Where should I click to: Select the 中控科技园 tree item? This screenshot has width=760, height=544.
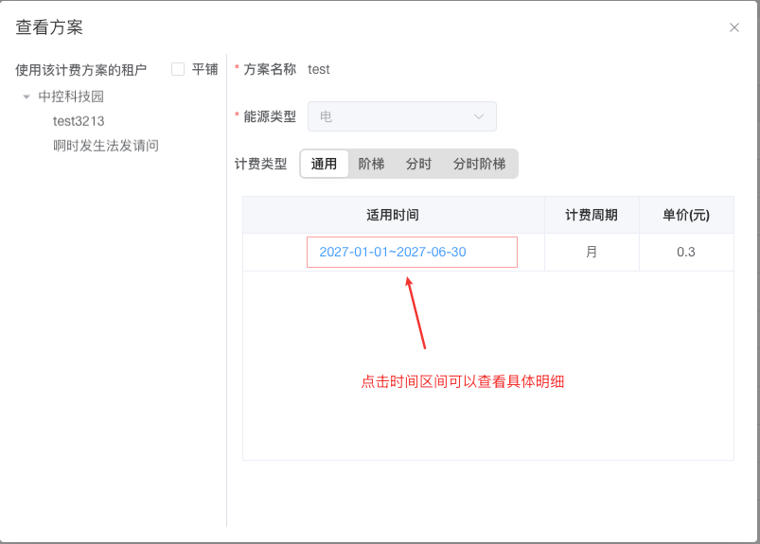71,97
